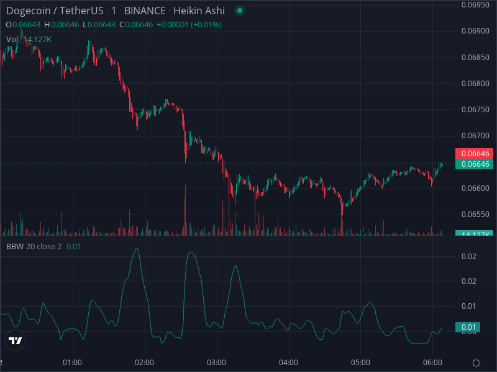497x372 pixels.
Task: Click the green 0.06646 price label
Action: tap(474, 164)
